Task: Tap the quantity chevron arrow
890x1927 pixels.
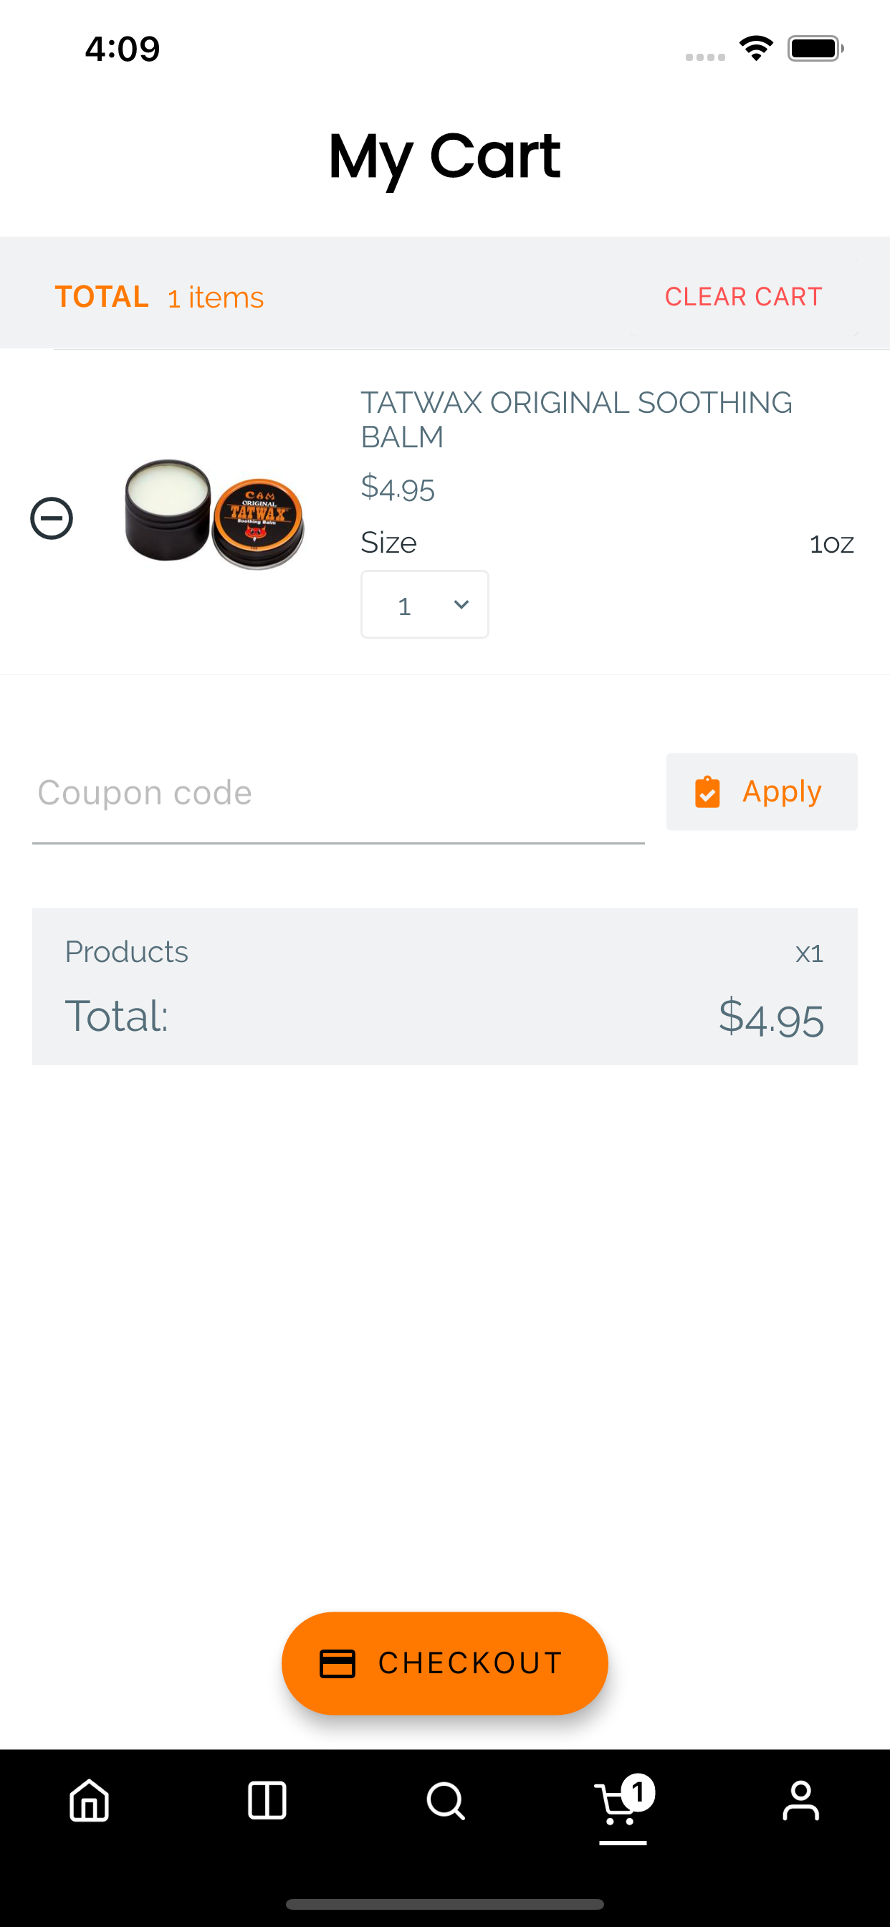Action: point(461,604)
